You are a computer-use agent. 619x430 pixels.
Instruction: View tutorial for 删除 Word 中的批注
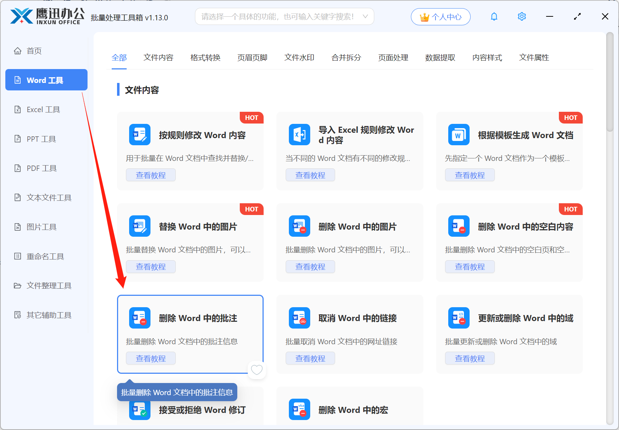pyautogui.click(x=150, y=358)
